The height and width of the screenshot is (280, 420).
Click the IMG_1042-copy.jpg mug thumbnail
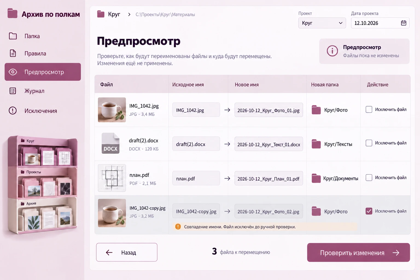click(x=112, y=213)
